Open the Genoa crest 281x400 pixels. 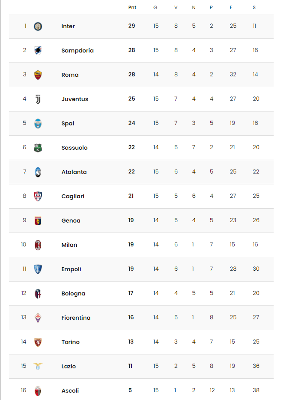[38, 221]
